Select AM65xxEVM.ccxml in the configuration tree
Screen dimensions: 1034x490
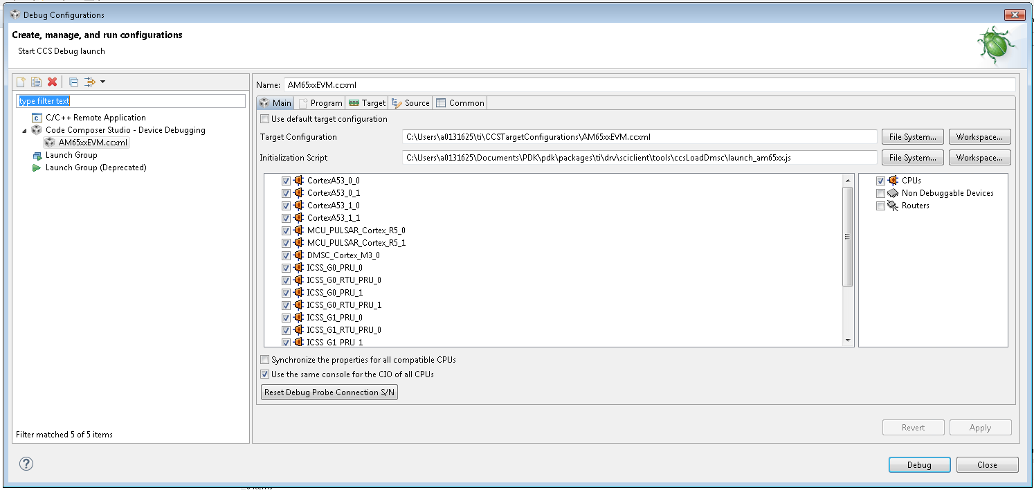[93, 143]
